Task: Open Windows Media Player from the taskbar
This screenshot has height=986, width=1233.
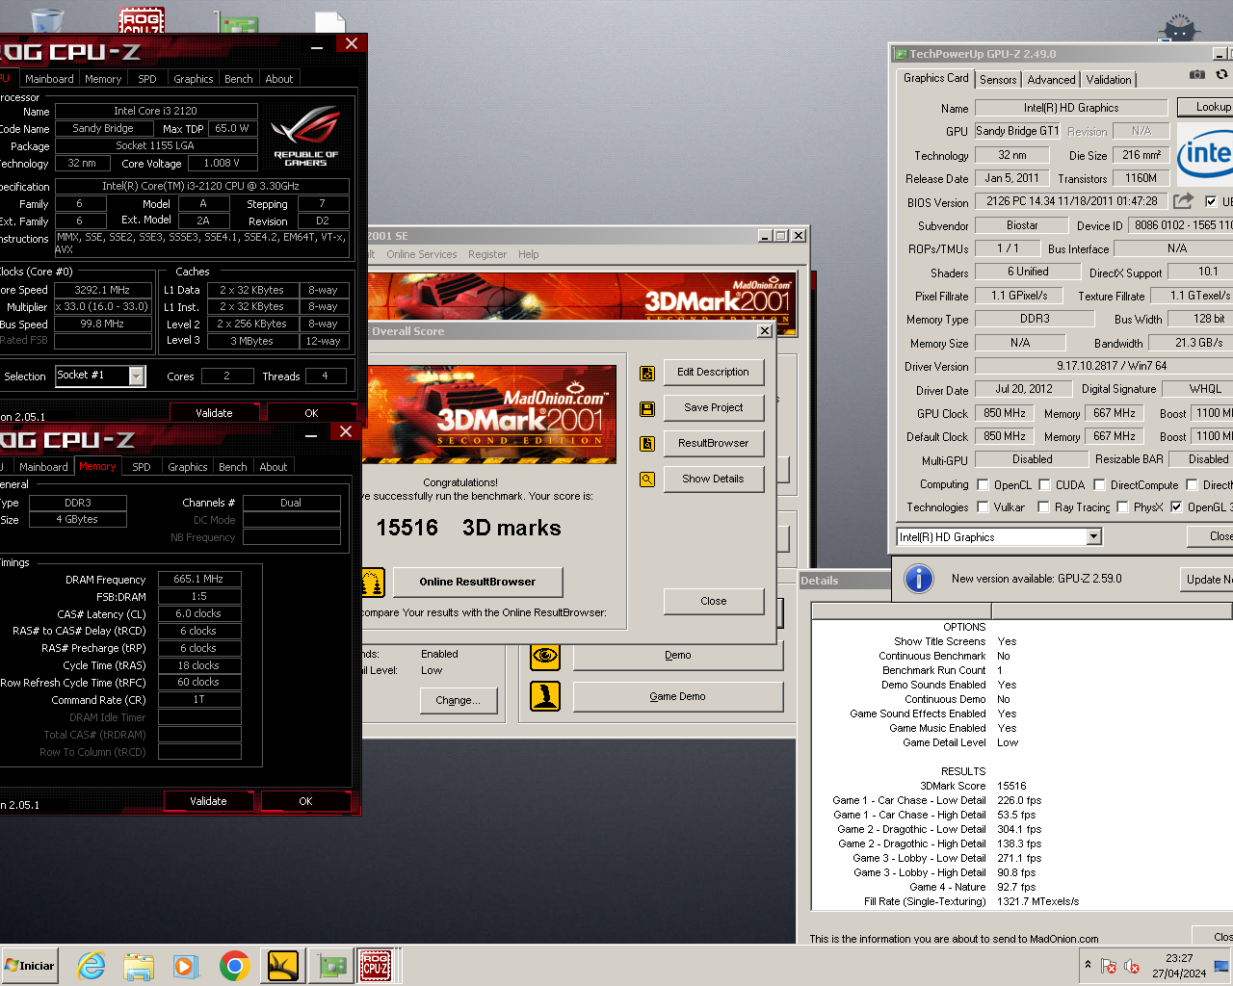Action: pyautogui.click(x=186, y=966)
